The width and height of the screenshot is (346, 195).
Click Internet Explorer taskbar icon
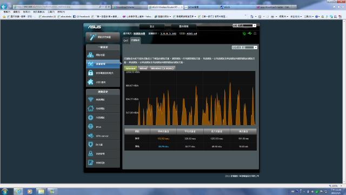[x=18, y=191]
